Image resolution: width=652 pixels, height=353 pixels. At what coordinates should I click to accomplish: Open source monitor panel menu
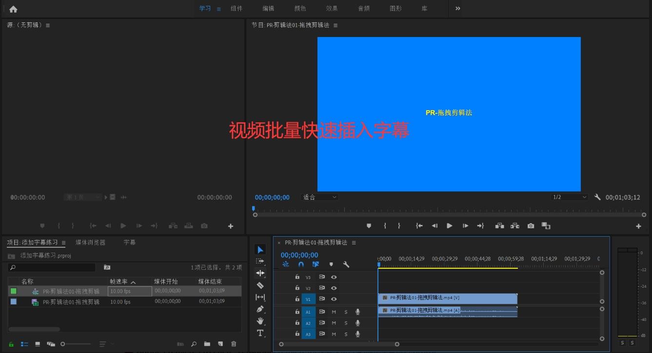point(48,25)
